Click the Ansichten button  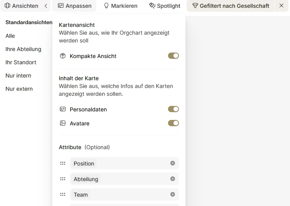(x=21, y=6)
